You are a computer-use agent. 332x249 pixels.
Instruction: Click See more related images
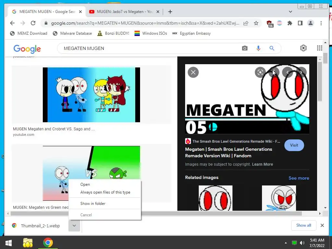tap(299, 178)
